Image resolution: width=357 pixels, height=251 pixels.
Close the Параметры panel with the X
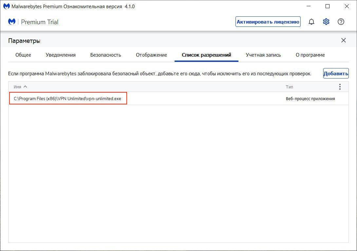tap(343, 41)
